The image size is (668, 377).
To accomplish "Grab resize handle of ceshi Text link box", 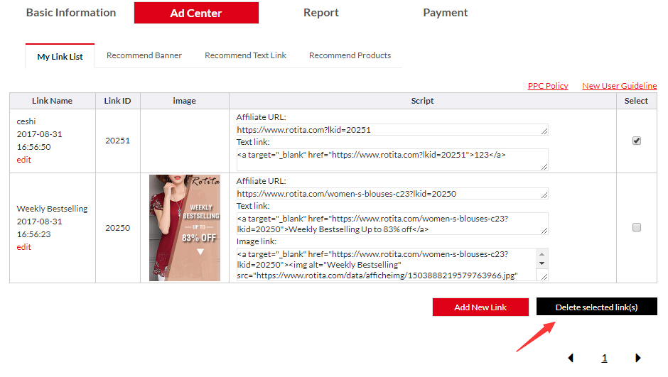I will tap(544, 167).
